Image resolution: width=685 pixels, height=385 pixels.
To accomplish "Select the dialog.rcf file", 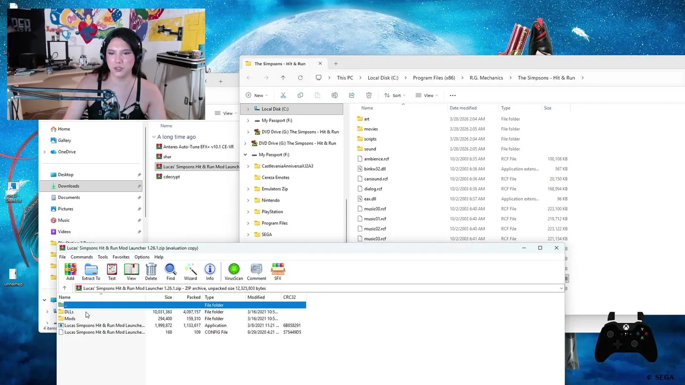I will pos(373,189).
